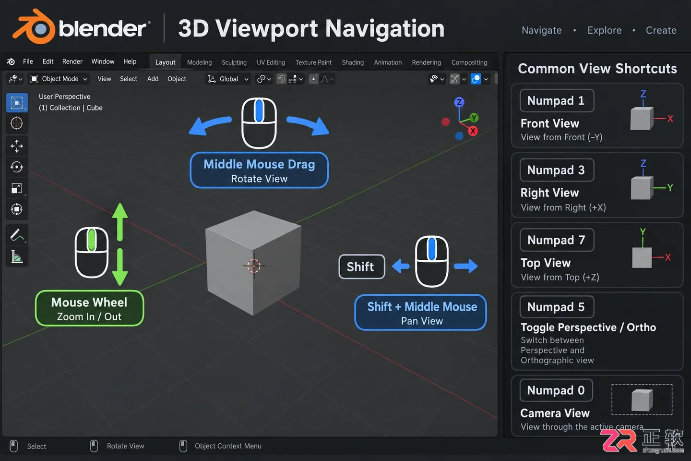Click the Front View cube thumbnail
Screen dimensions: 691x461
pyautogui.click(x=642, y=118)
